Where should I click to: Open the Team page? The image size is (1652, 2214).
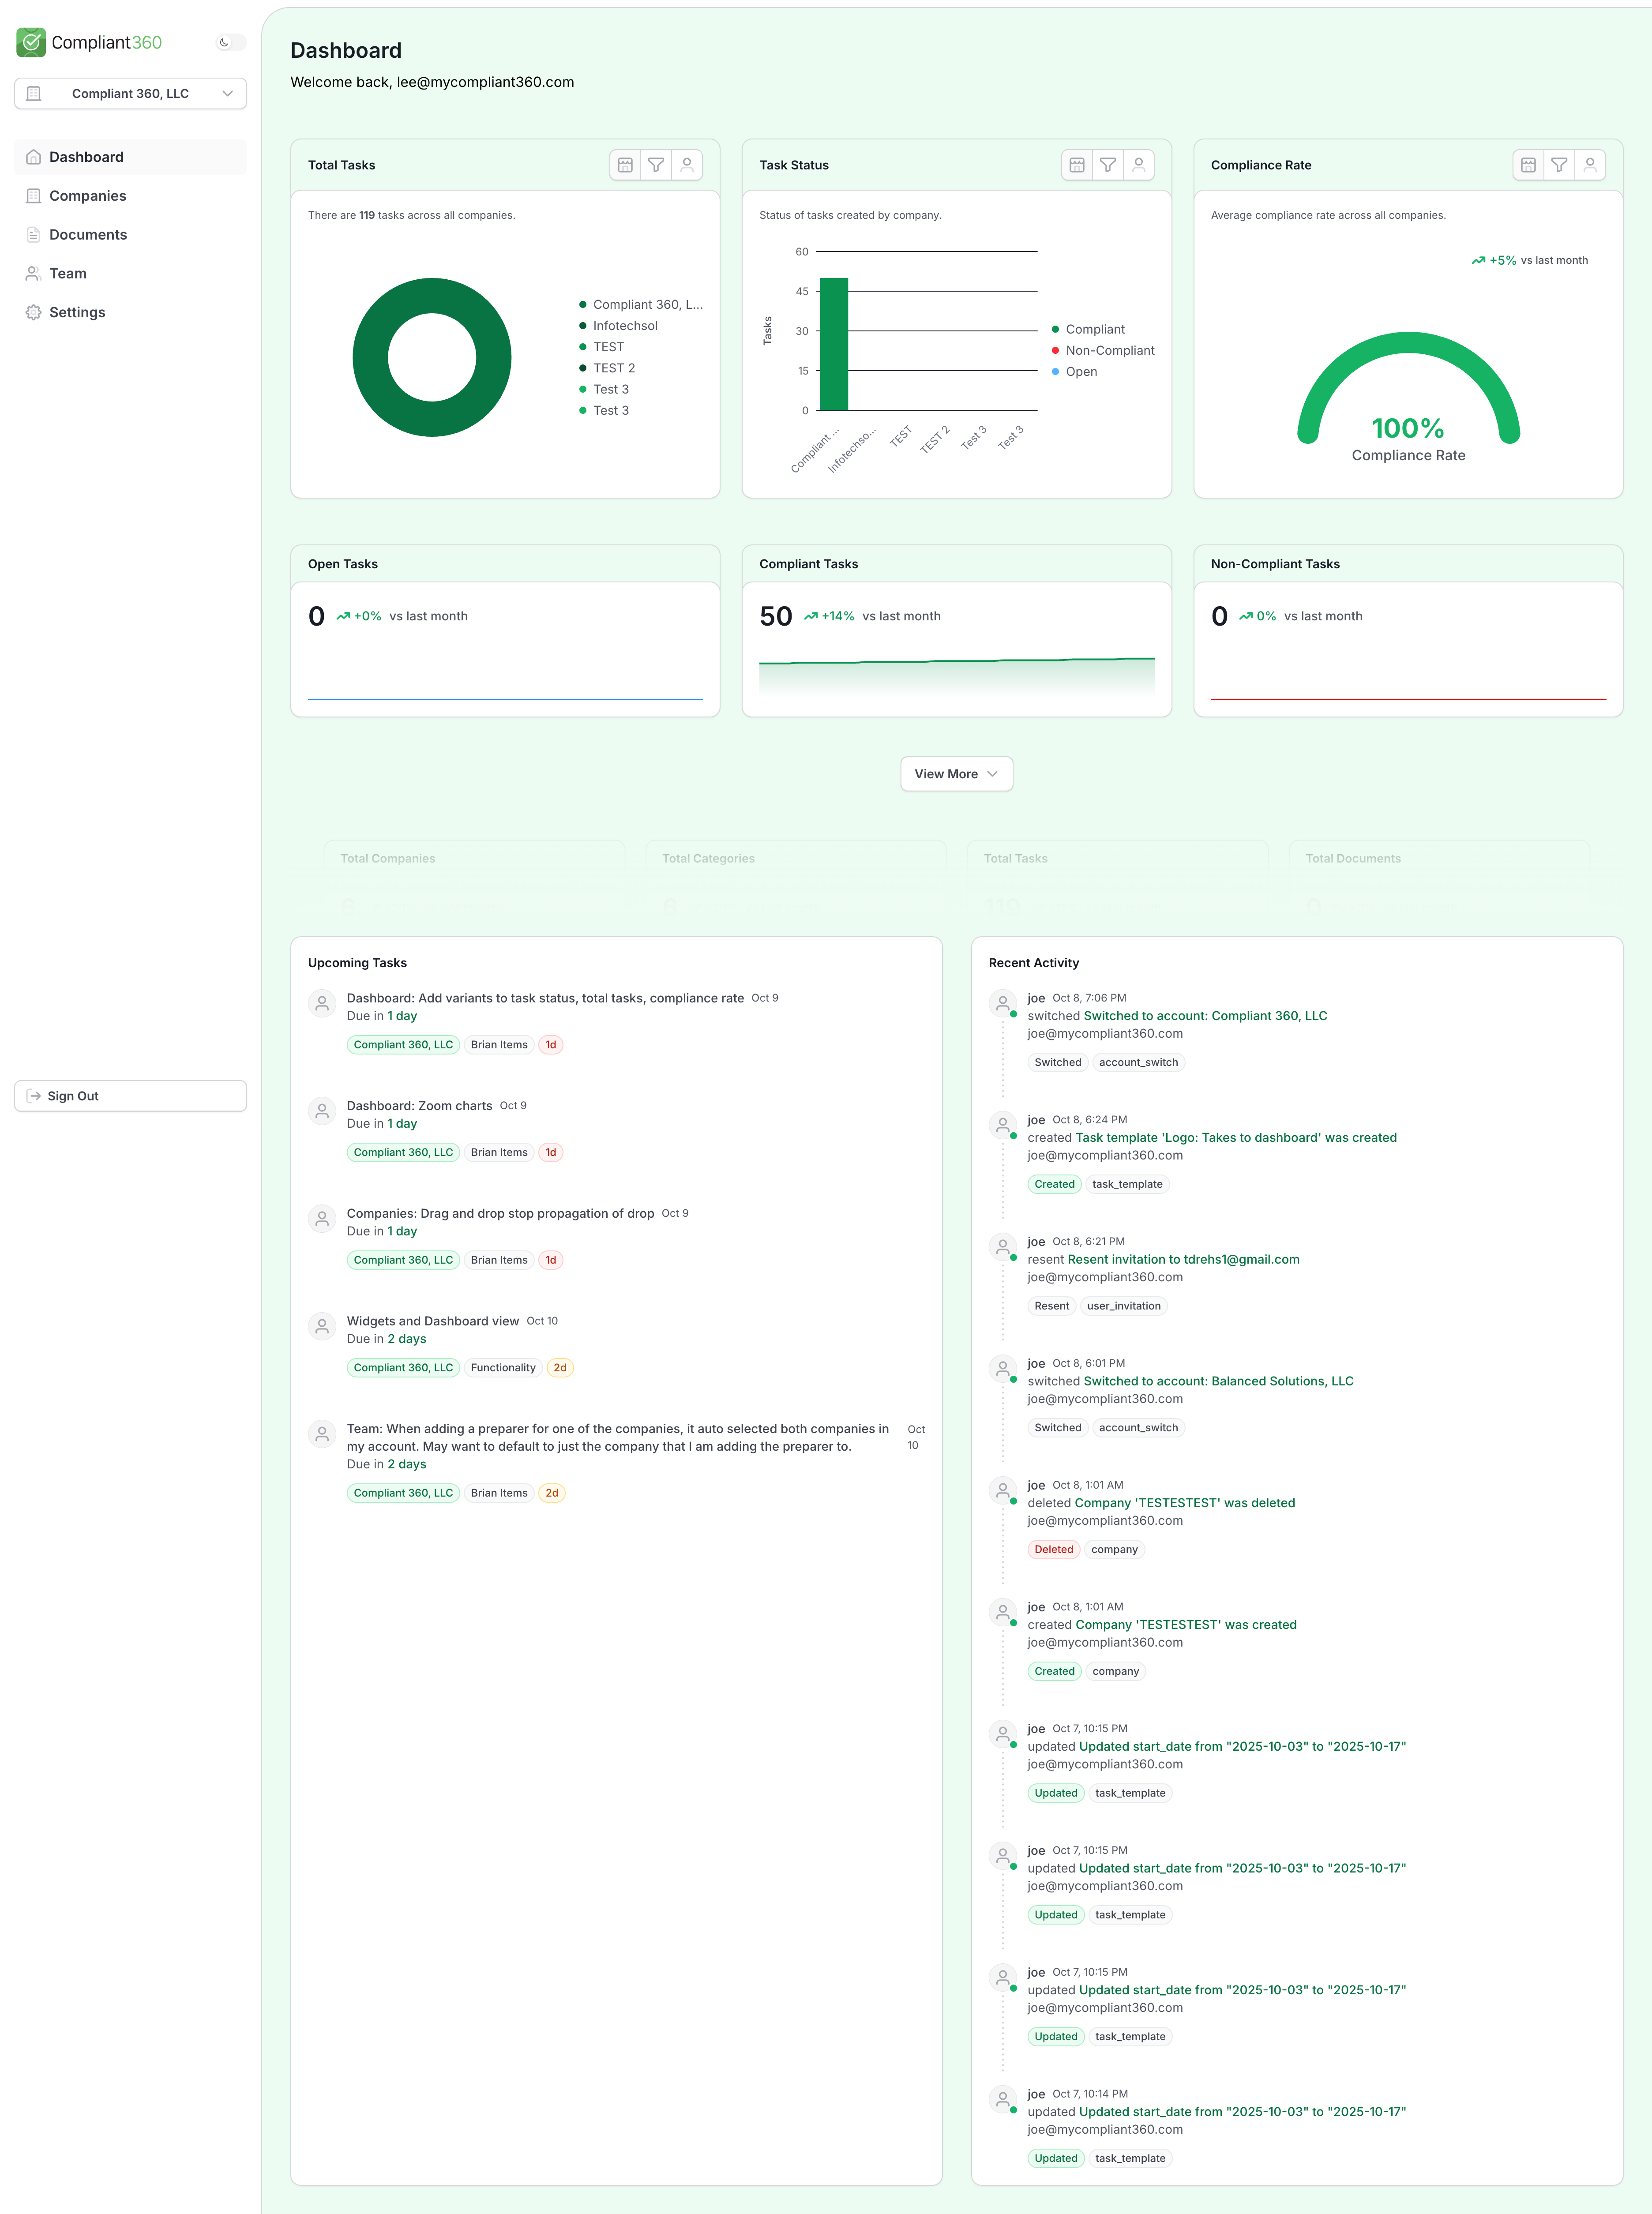pyautogui.click(x=130, y=273)
